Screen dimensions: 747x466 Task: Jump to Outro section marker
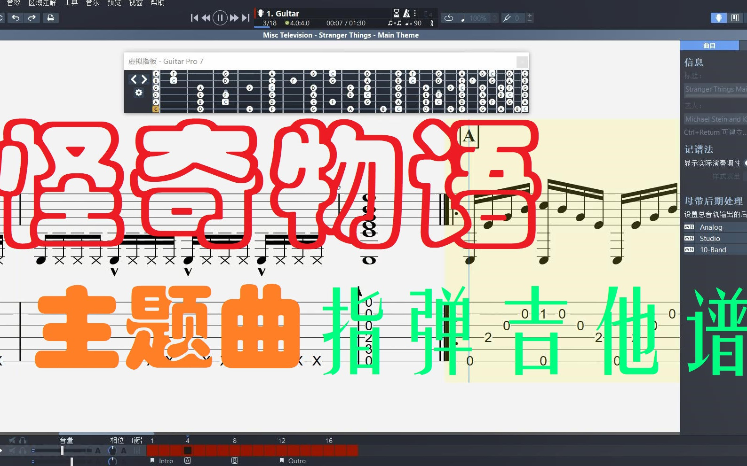tap(293, 461)
